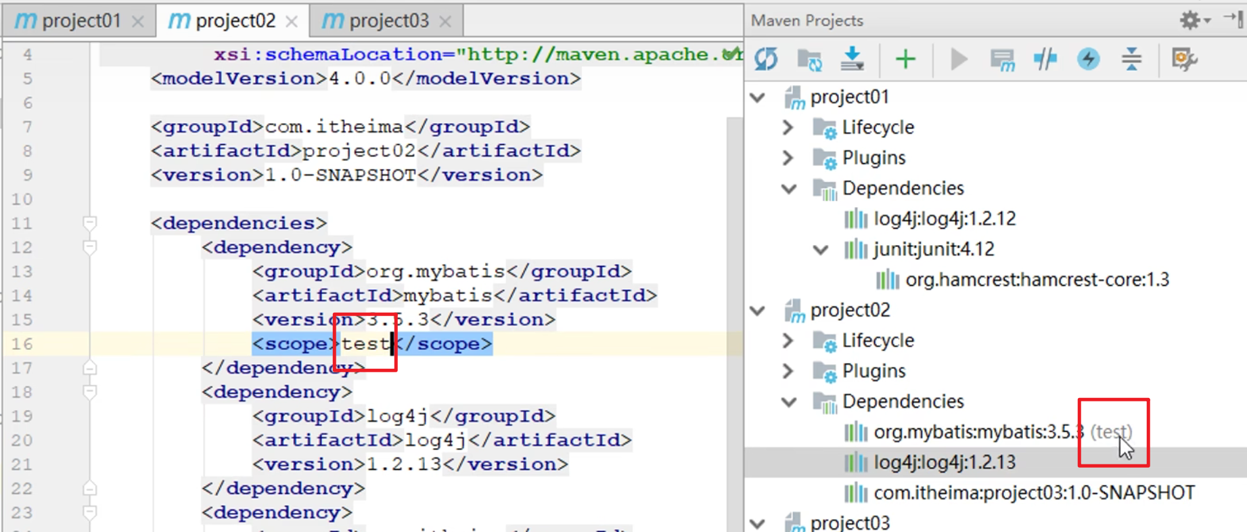Select log4j:log4j:1.2.12 dependency

(945, 219)
